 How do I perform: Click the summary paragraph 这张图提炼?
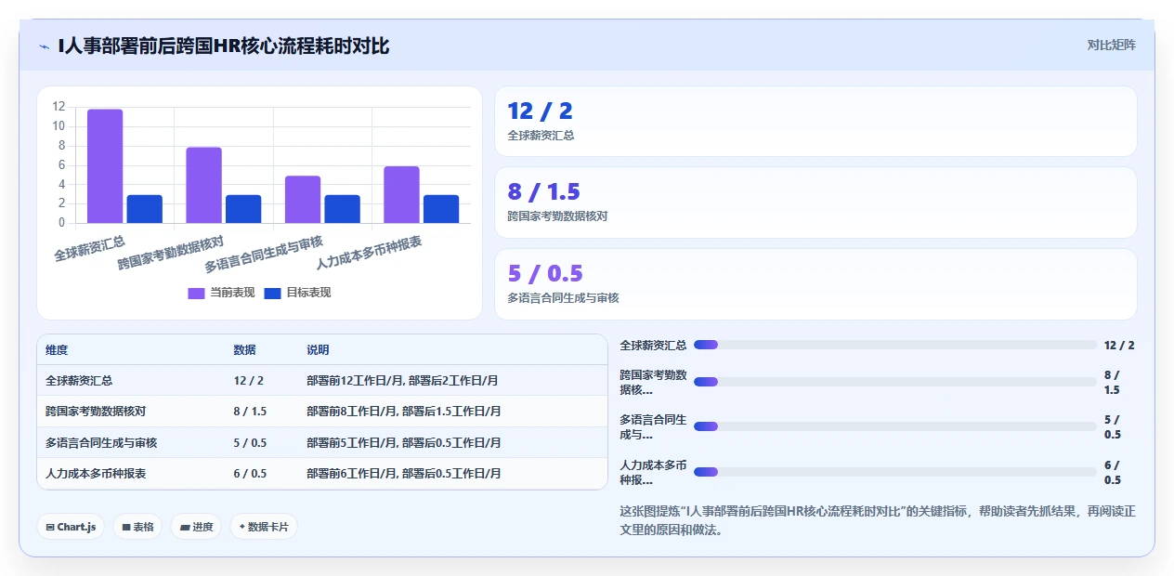(878, 520)
